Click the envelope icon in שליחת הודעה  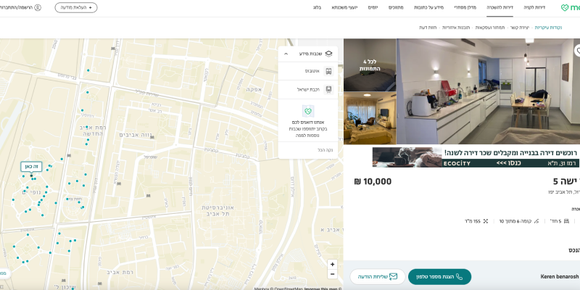coord(393,277)
